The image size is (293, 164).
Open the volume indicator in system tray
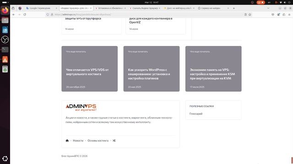[x=285, y=2]
